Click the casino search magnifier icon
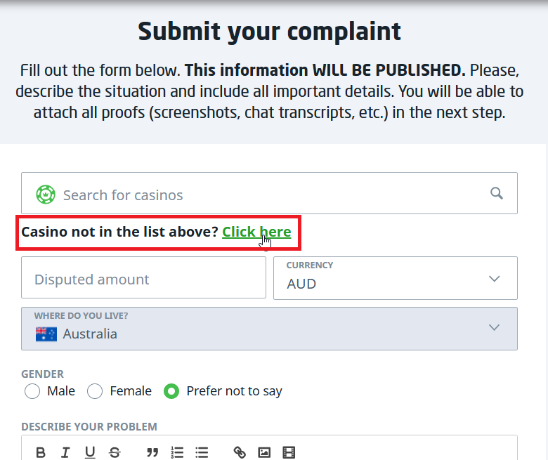 (x=497, y=194)
